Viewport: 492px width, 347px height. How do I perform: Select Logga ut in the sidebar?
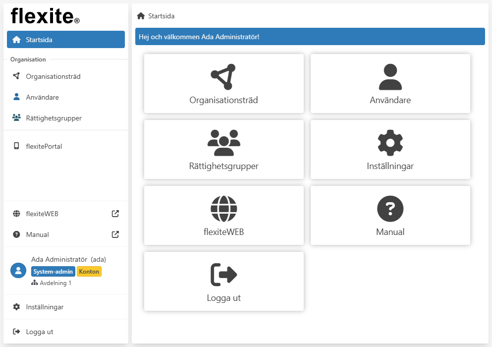[66, 332]
